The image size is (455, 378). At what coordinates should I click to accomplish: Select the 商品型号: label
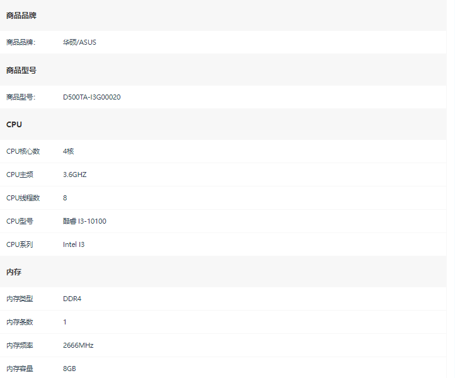point(21,97)
